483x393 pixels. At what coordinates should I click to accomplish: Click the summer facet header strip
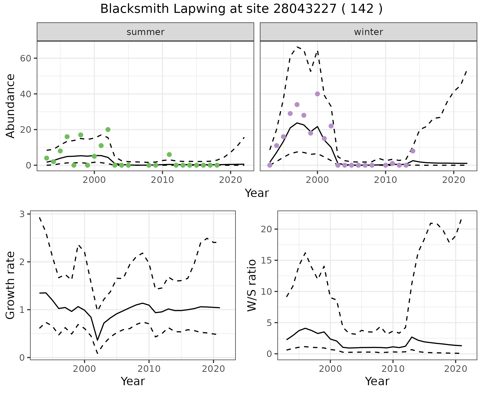[x=145, y=32]
